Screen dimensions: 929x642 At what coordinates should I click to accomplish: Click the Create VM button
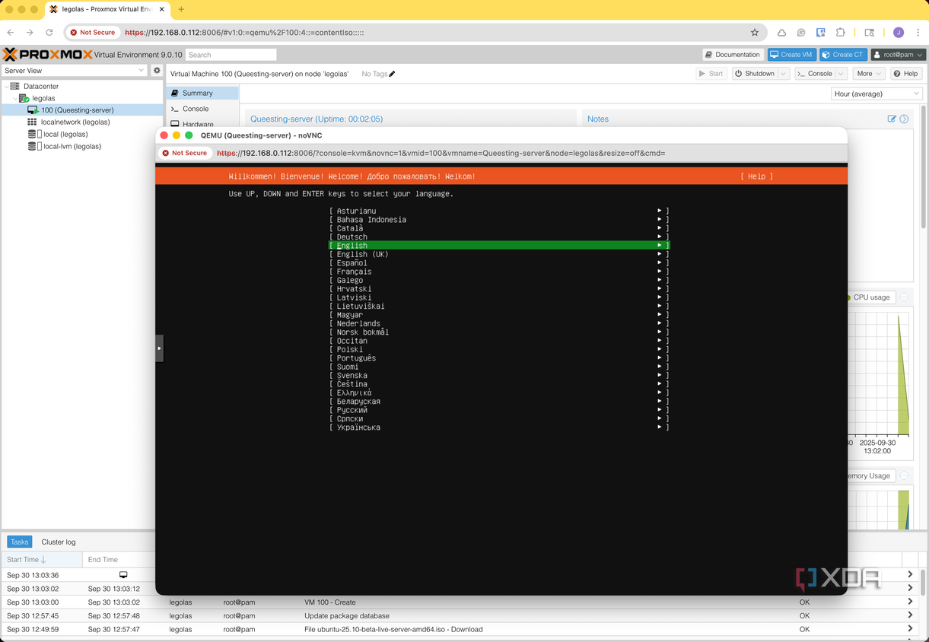pos(792,55)
